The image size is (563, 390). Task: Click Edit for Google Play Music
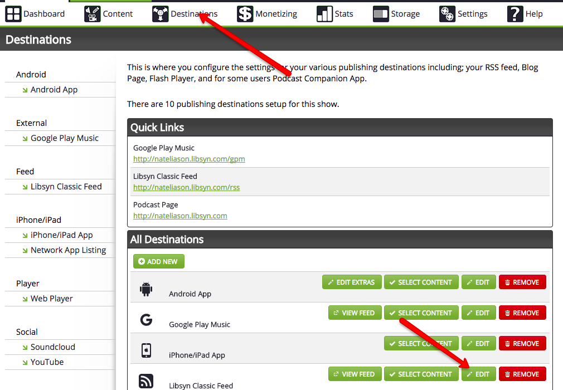tap(479, 313)
